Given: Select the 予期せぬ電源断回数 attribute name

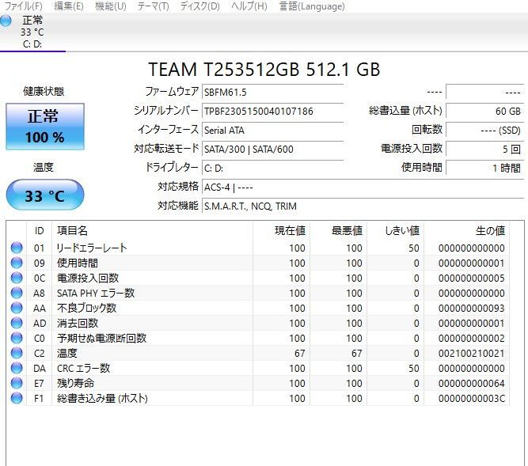Looking at the screenshot, I should pyautogui.click(x=101, y=338).
